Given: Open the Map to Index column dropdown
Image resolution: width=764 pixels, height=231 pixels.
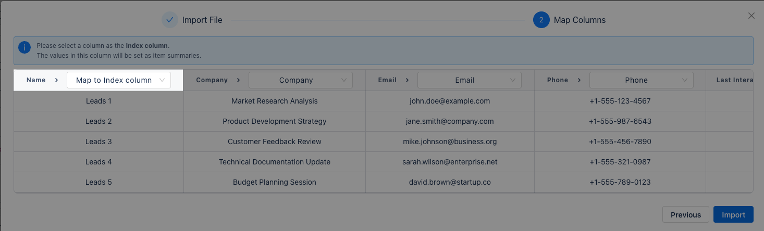Looking at the screenshot, I should point(119,80).
